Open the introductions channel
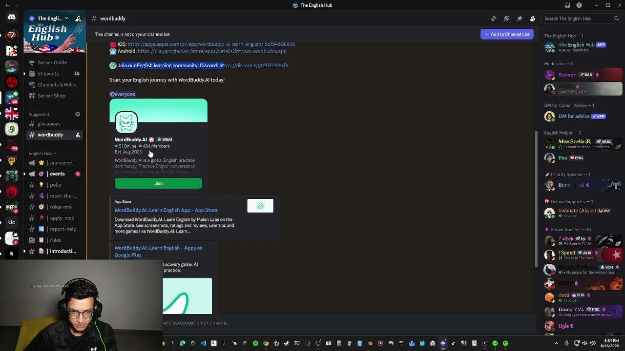 coord(55,251)
